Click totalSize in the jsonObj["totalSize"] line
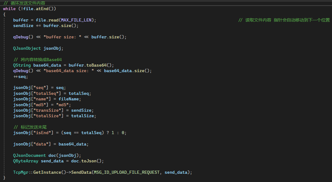This screenshot has height=182, width=332. coord(82,116)
